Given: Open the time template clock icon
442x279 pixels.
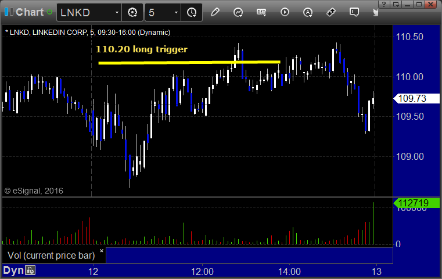Looking at the screenshot, I should pyautogui.click(x=192, y=12).
